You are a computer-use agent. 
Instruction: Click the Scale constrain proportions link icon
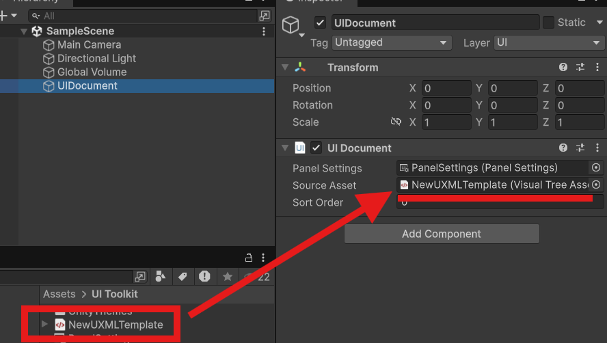(x=396, y=122)
